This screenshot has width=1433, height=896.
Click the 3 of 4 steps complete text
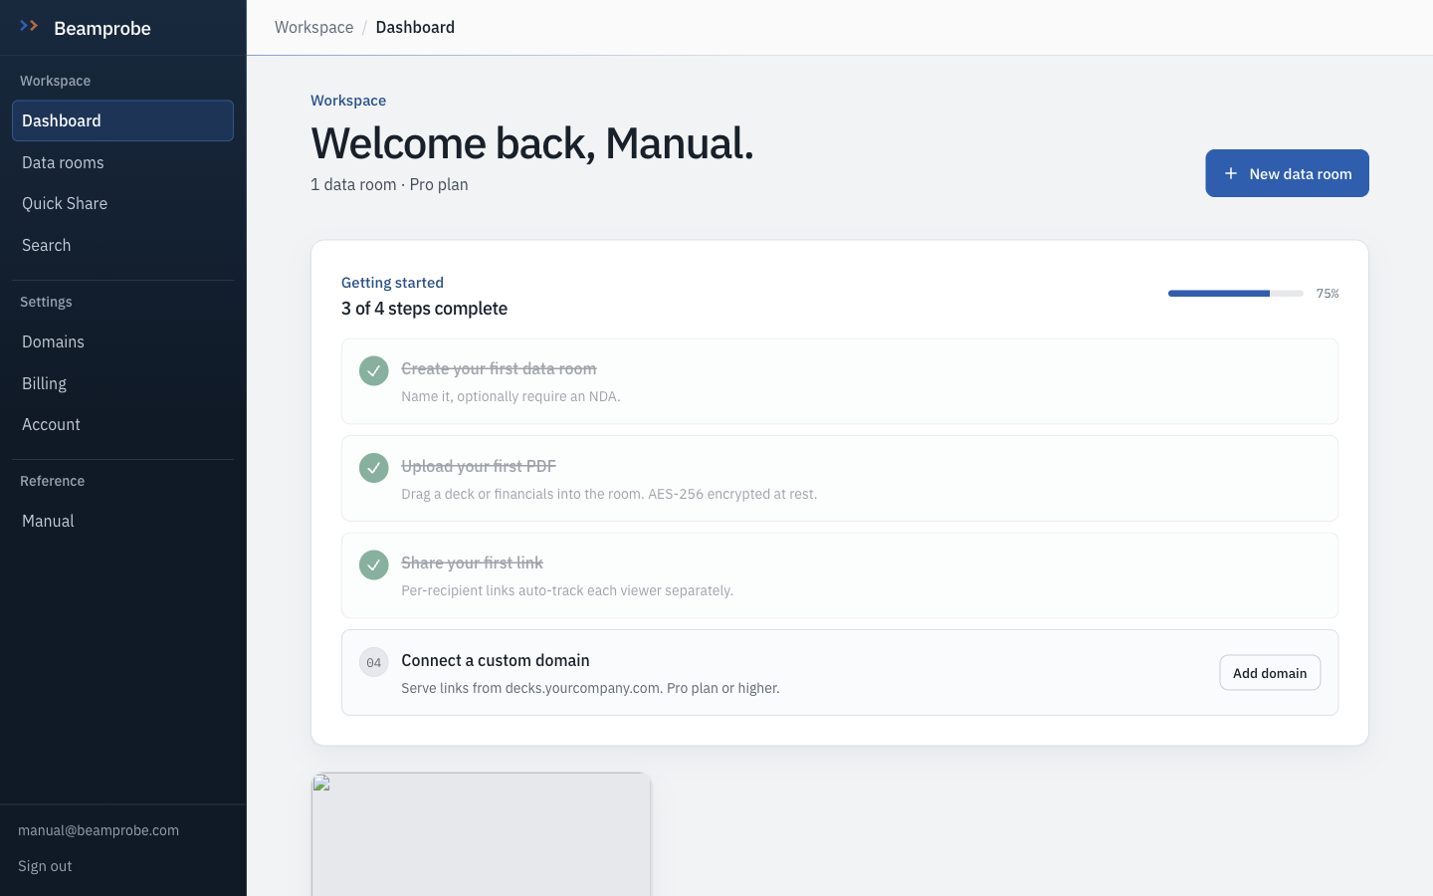point(424,309)
